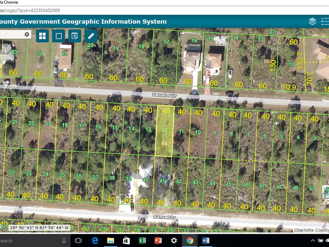Switch to Excel on the taskbar
This screenshot has width=329, height=247.
[142, 241]
